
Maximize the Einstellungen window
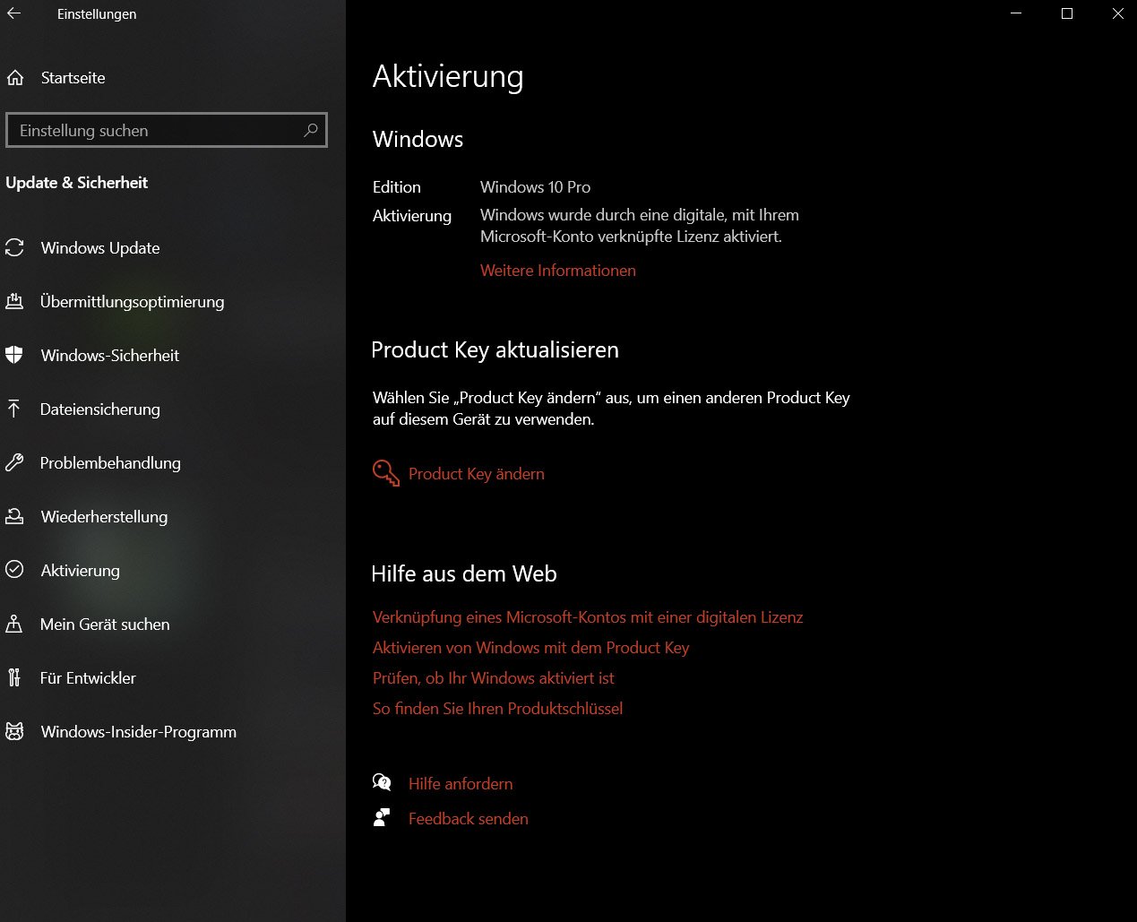click(1067, 14)
